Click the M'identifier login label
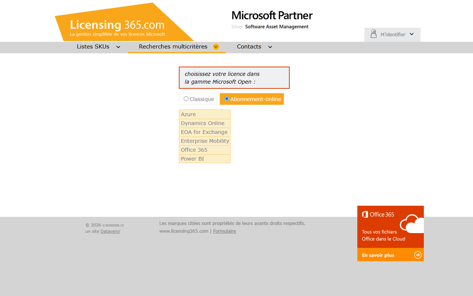The image size is (473, 296). click(x=393, y=34)
